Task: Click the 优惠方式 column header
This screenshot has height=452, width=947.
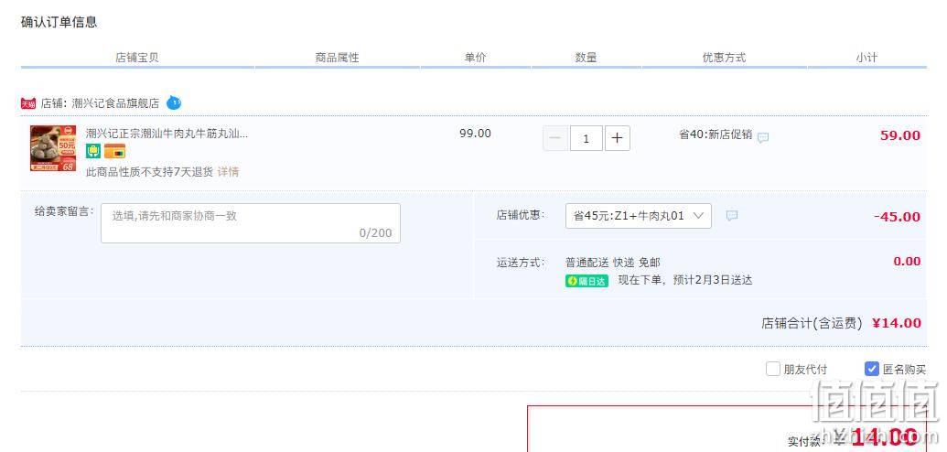Action: point(724,58)
